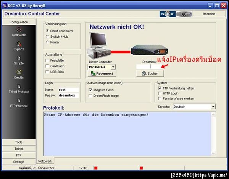Click 'Netzwerk nicht OK!' status heading
229x179 pixels.
click(x=117, y=27)
